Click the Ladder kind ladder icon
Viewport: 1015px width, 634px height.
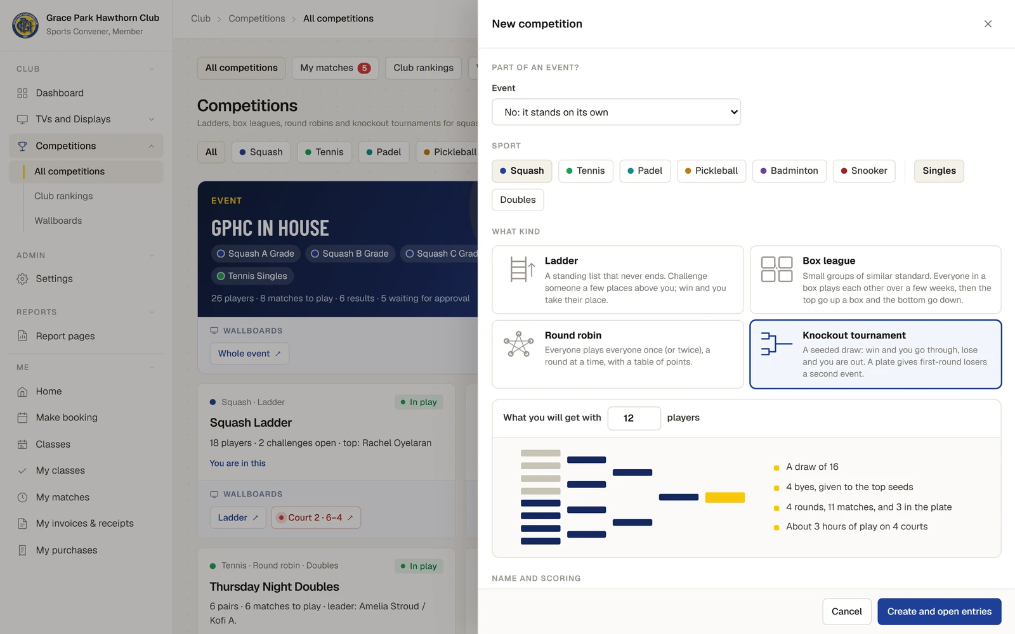[521, 269]
